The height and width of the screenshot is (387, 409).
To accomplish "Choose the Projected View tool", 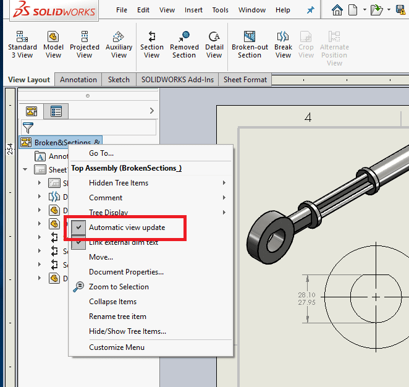I will pos(85,45).
